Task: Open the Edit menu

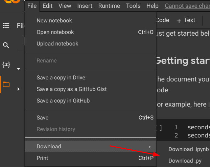Action: [47, 6]
